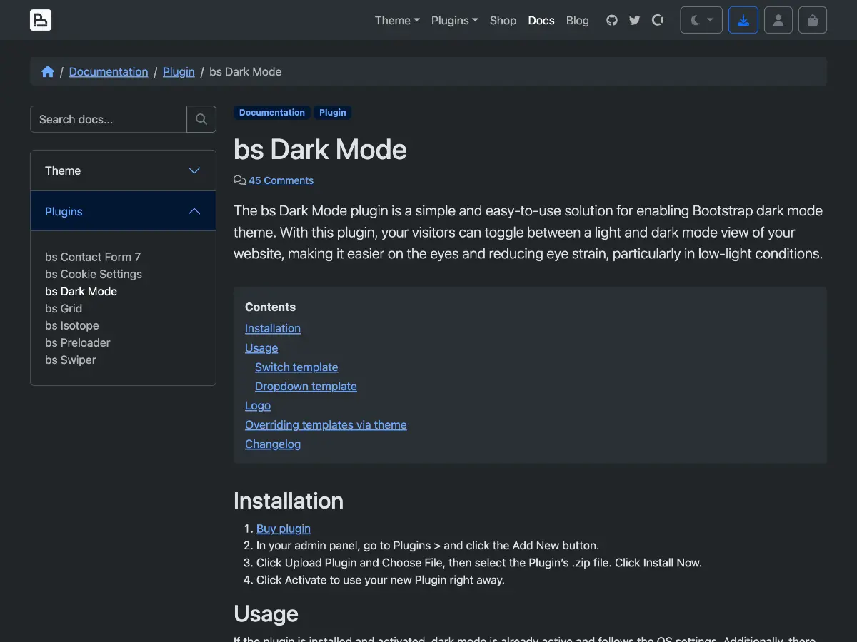Screen dimensions: 857x642
Task: Click the bs Dark Mode page heading
Action: click(320, 150)
